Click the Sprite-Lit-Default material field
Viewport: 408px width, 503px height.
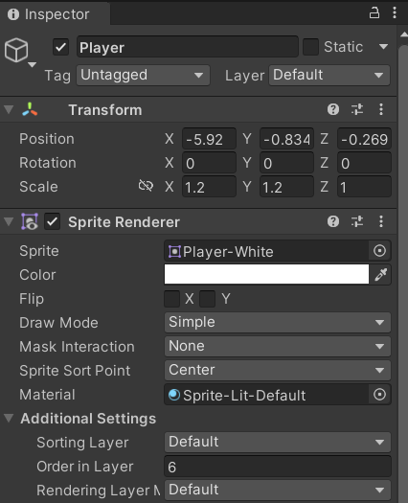[x=266, y=395]
